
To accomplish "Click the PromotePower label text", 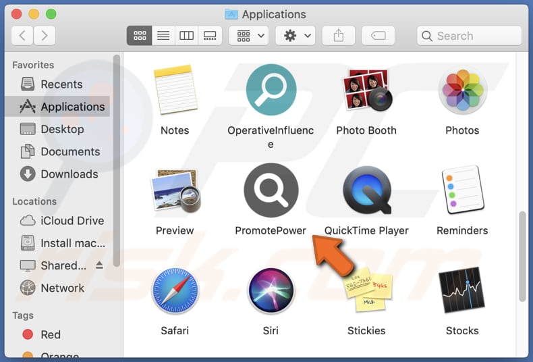I will [x=271, y=231].
